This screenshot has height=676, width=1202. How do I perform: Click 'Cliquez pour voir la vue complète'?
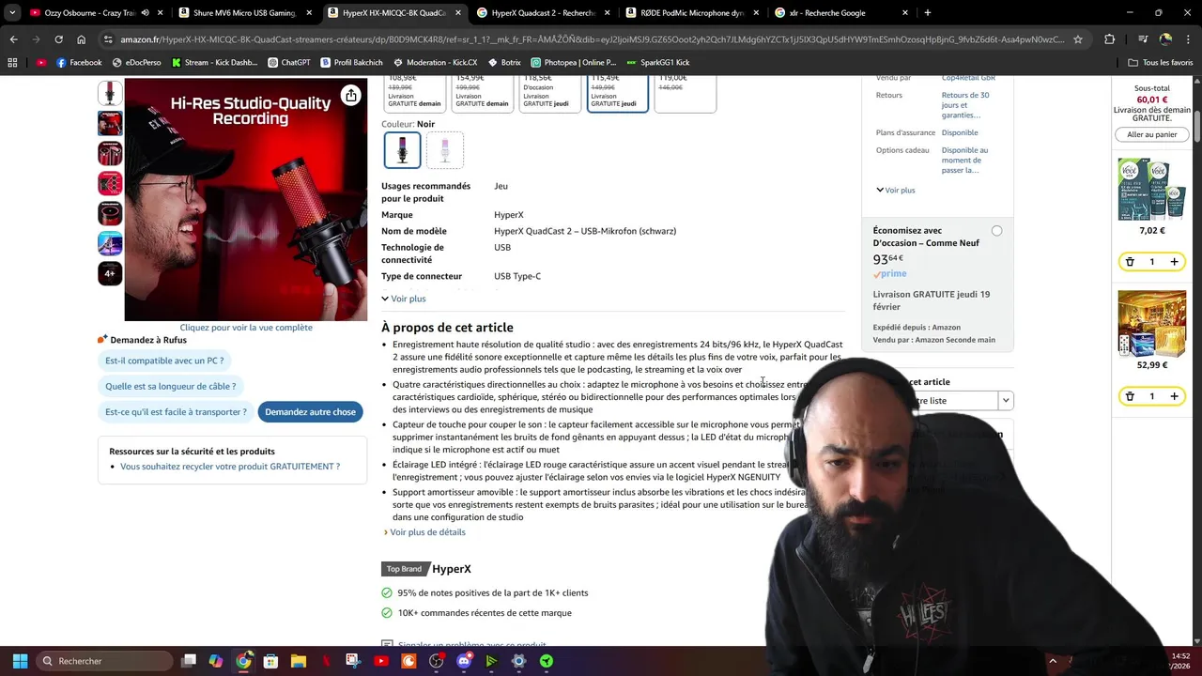(x=246, y=328)
